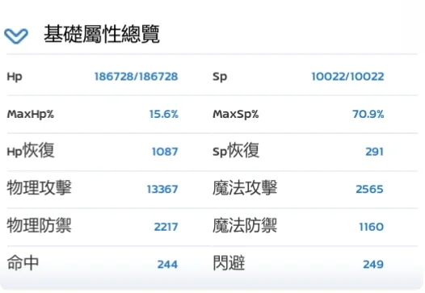Click the 魔法防禦 label
This screenshot has height=293, width=425.
pos(245,225)
